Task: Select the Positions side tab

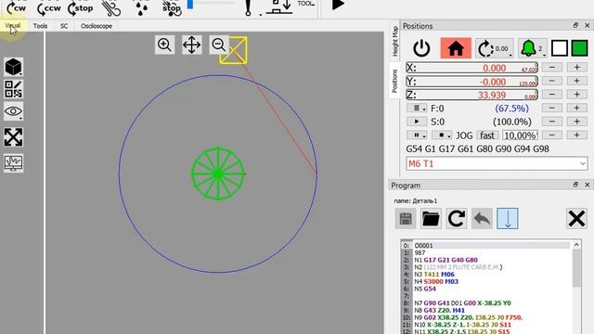Action: (394, 81)
